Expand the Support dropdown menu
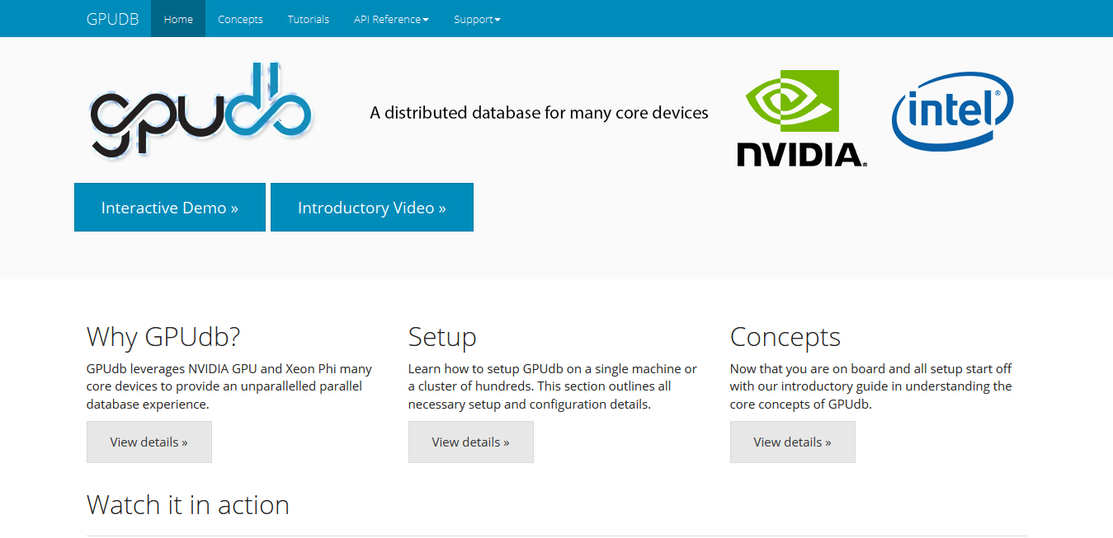This screenshot has height=538, width=1113. [x=477, y=19]
